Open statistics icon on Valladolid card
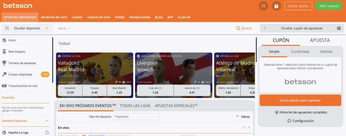Viewport: 346px width, 136px height. click(x=123, y=82)
